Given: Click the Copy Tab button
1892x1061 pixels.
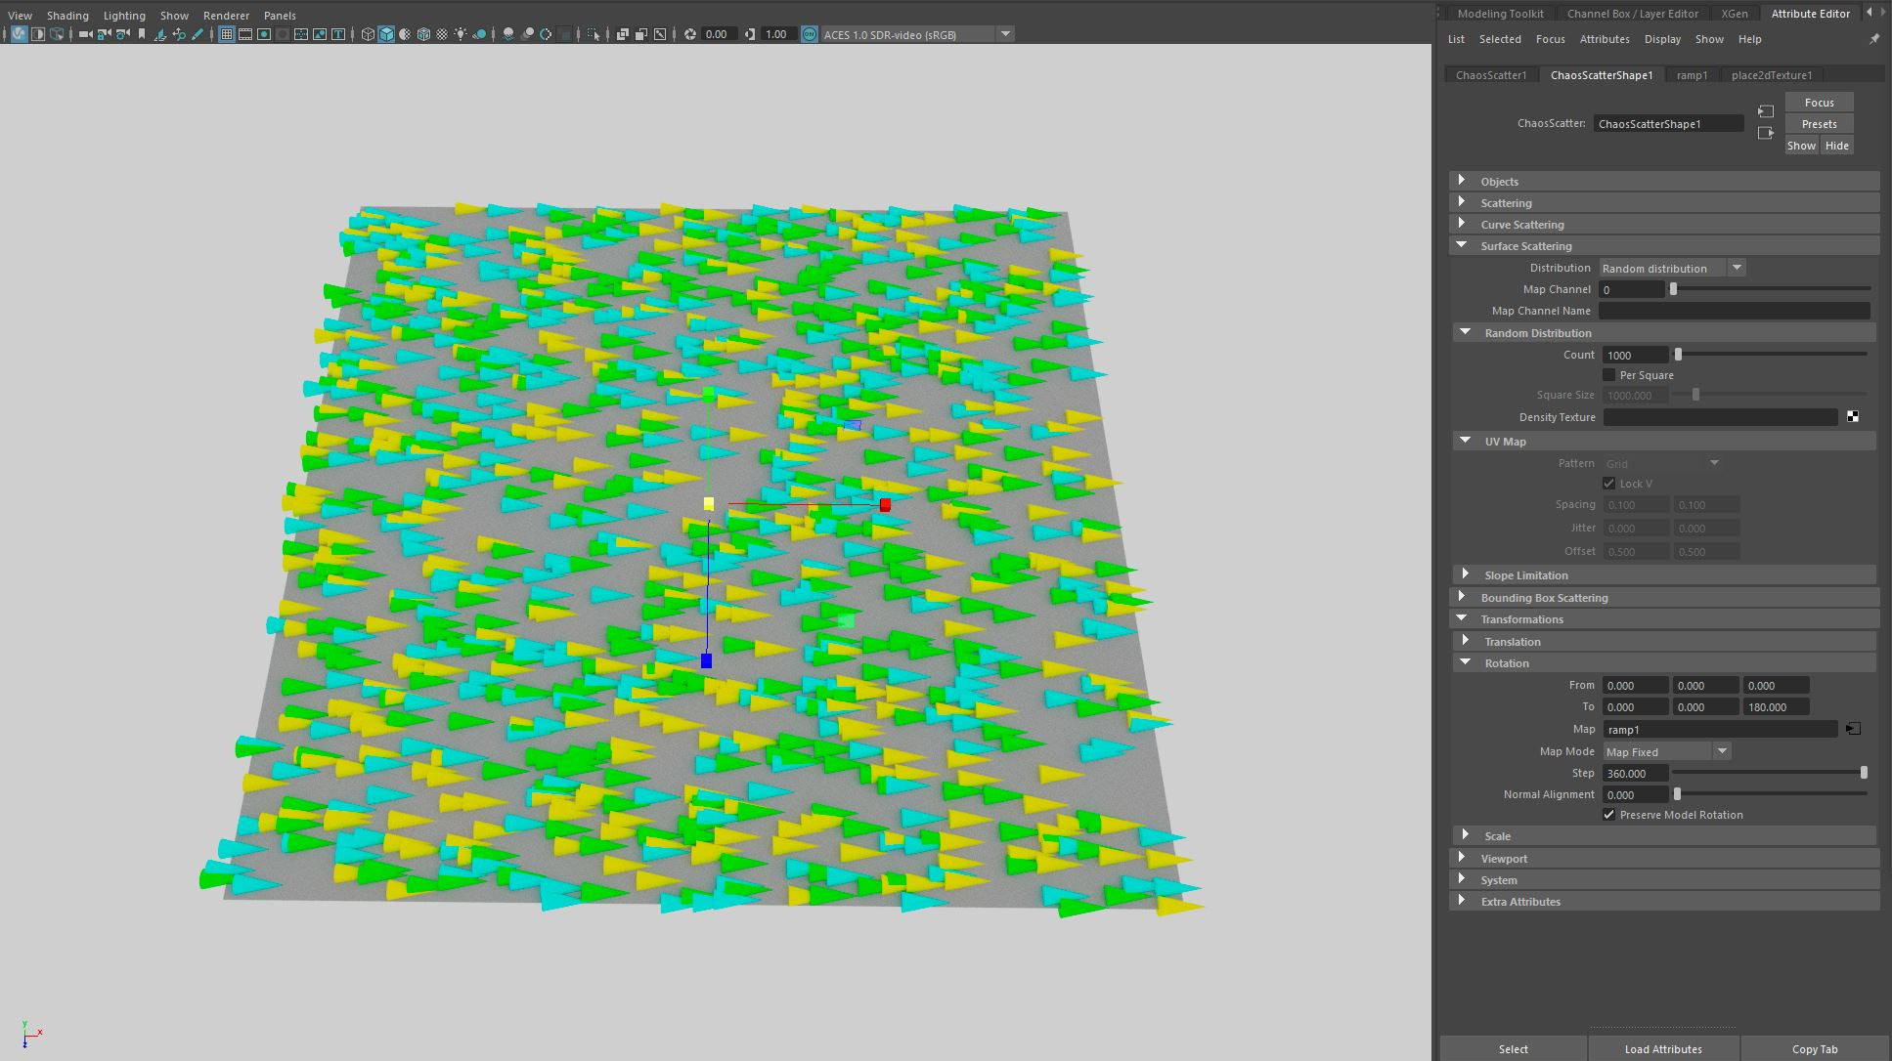Looking at the screenshot, I should point(1815,1048).
